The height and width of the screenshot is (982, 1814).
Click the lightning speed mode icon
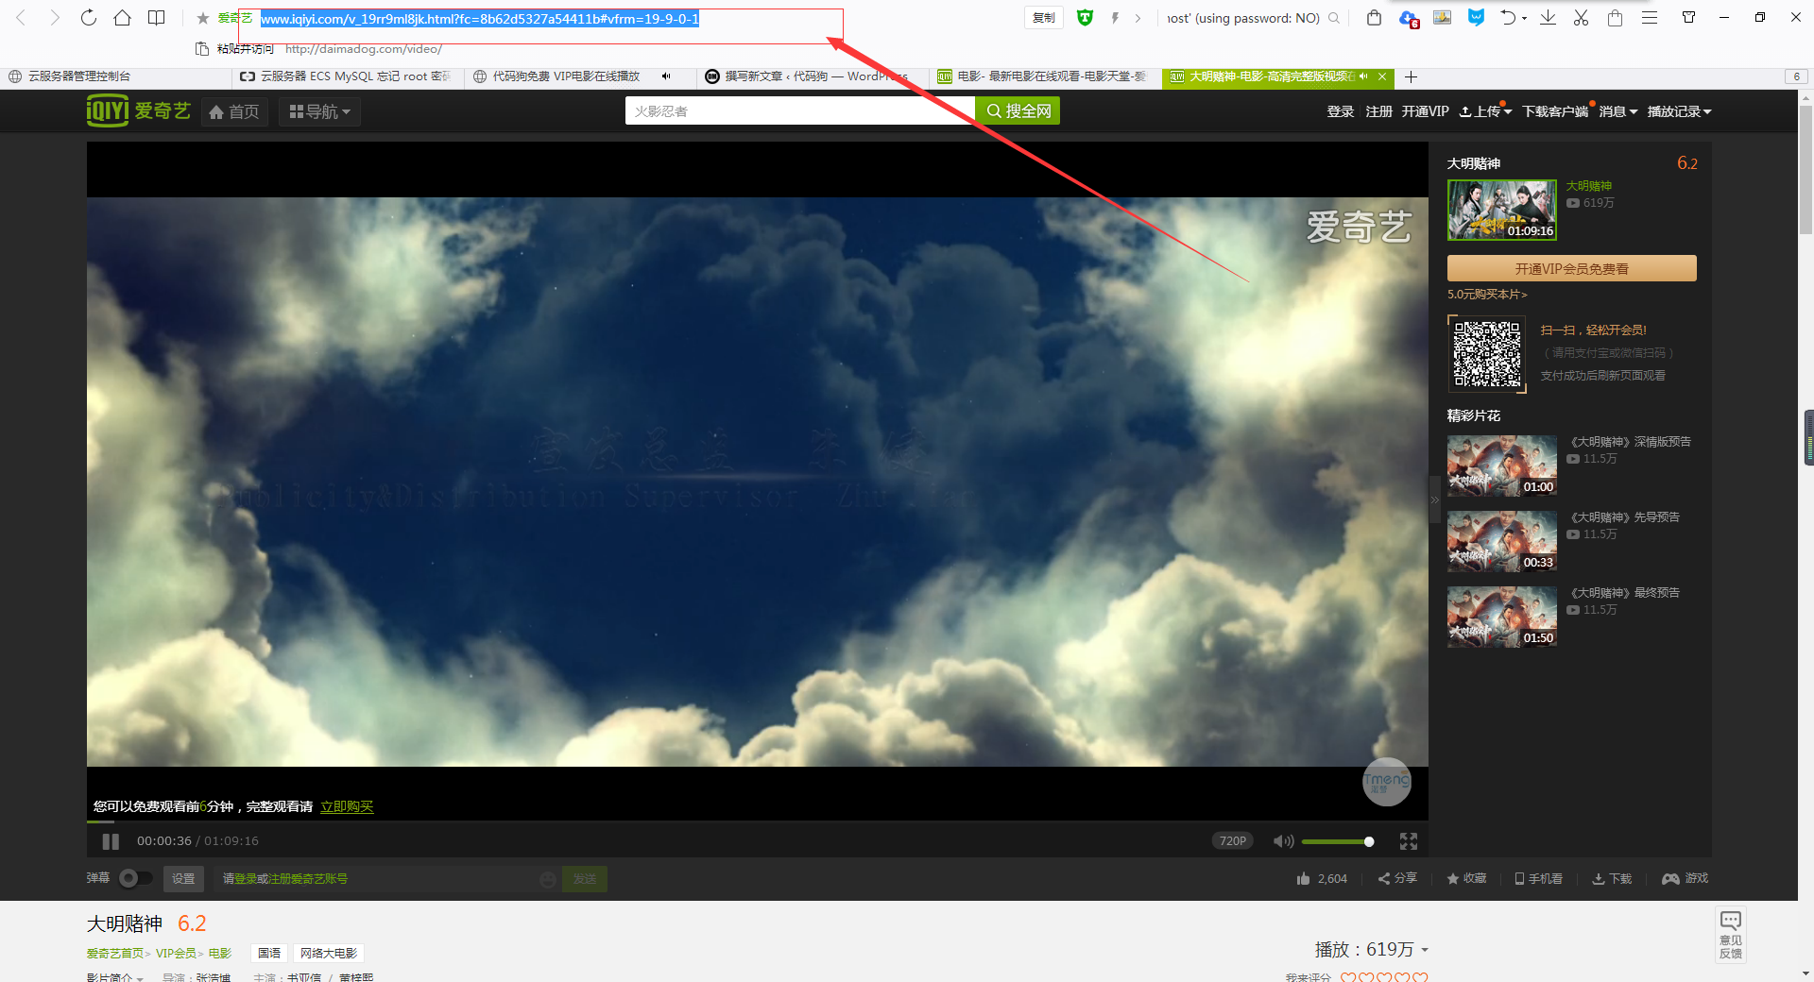point(1115,18)
